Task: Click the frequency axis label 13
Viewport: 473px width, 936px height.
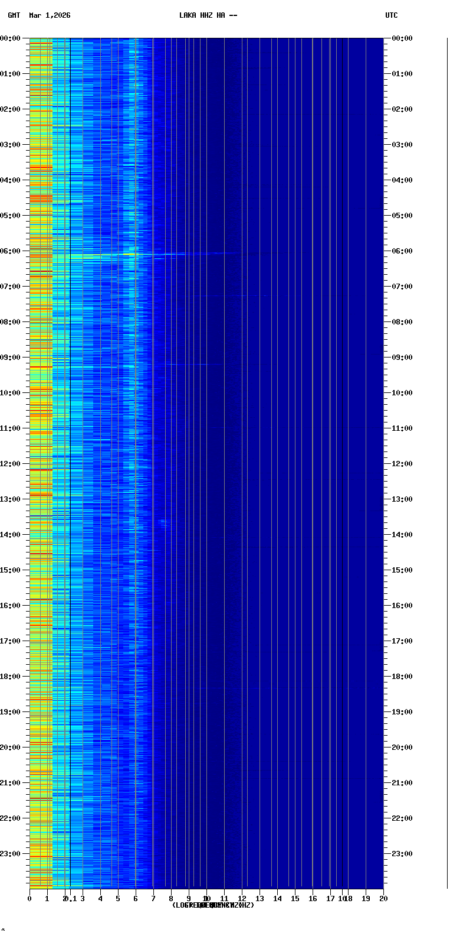Action: point(260,899)
